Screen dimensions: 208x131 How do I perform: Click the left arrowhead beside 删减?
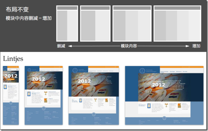[70, 46]
